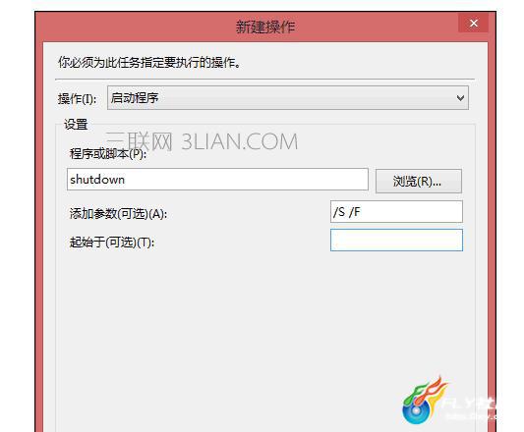Click the instruction text 你必须为此任务指定要执行的操作
Screen dimensions: 524x432
(149, 62)
